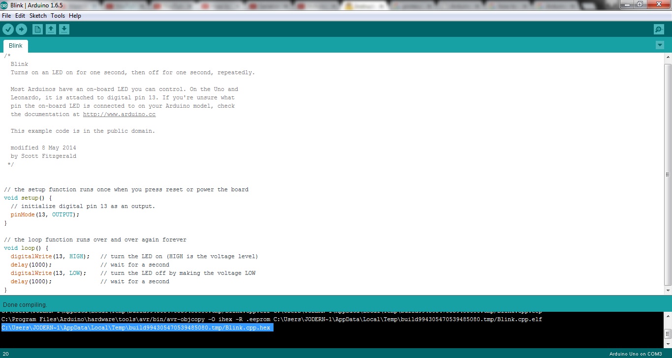Open an existing sketch with the Open icon

point(51,29)
